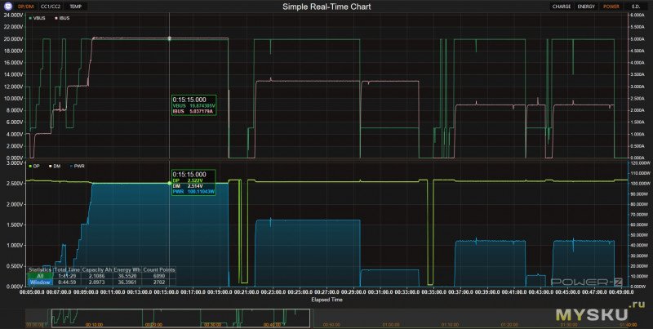Switch to the CC1/CC2 tab
Screen dimensions: 653x329
tap(51, 7)
